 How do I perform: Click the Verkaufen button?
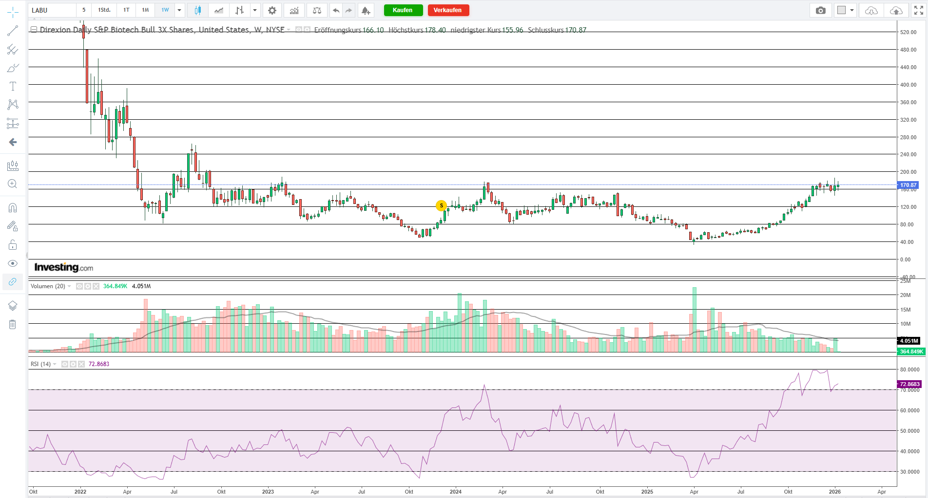[448, 10]
